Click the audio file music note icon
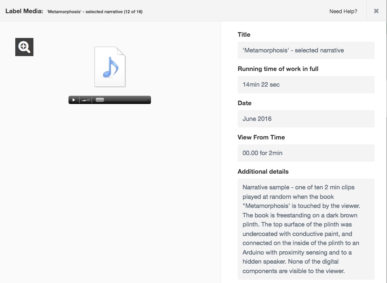Viewport: 387px width, 283px height. (110, 67)
